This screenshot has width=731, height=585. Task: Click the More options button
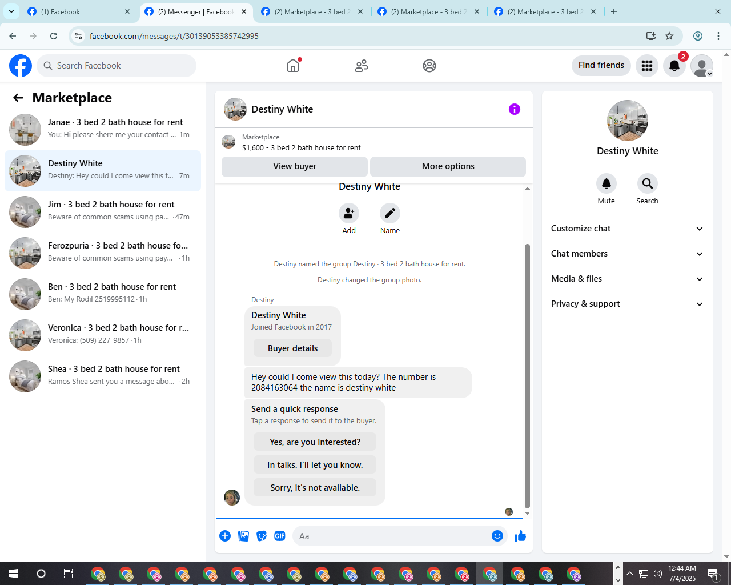coord(448,166)
